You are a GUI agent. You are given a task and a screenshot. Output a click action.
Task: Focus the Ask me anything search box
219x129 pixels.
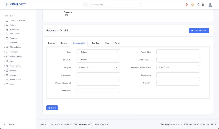(x=112, y=5)
